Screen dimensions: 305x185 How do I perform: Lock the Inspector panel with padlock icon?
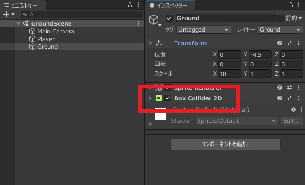pyautogui.click(x=291, y=5)
